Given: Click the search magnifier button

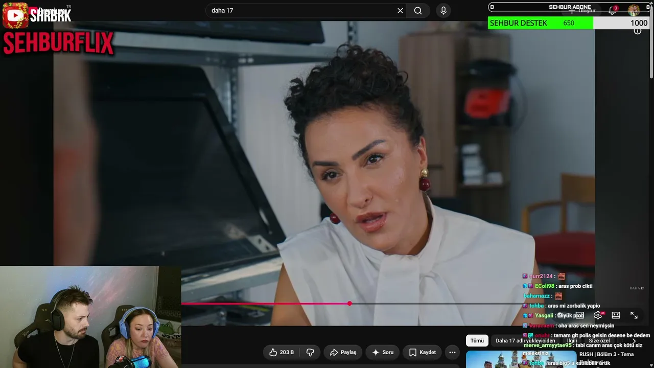Looking at the screenshot, I should 418,11.
